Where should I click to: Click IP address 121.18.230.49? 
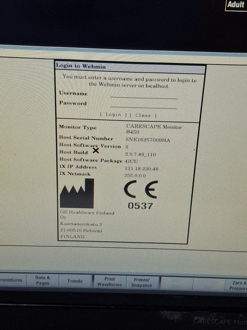(x=142, y=169)
